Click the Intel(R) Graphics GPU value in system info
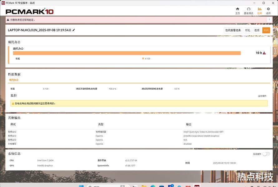 click(x=45, y=165)
